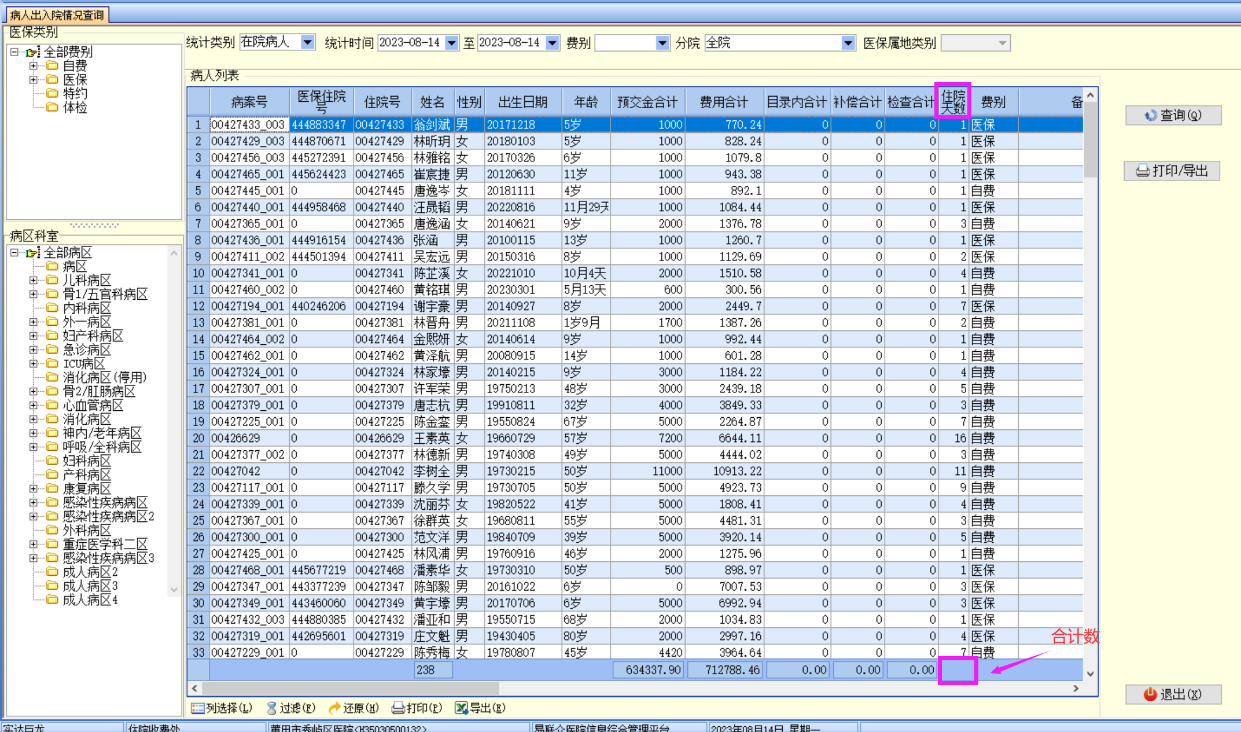Select the 病人出入院情况查询 tab
Viewport: 1241px width, 732px height.
[x=57, y=15]
